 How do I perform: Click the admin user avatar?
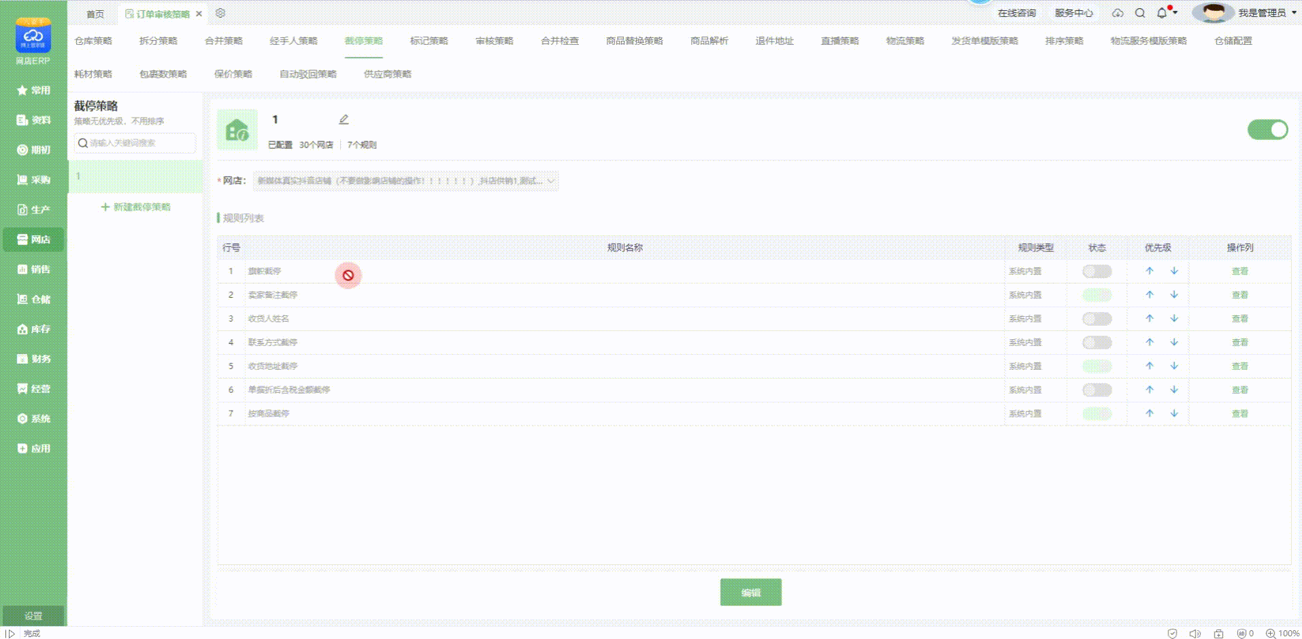1213,13
